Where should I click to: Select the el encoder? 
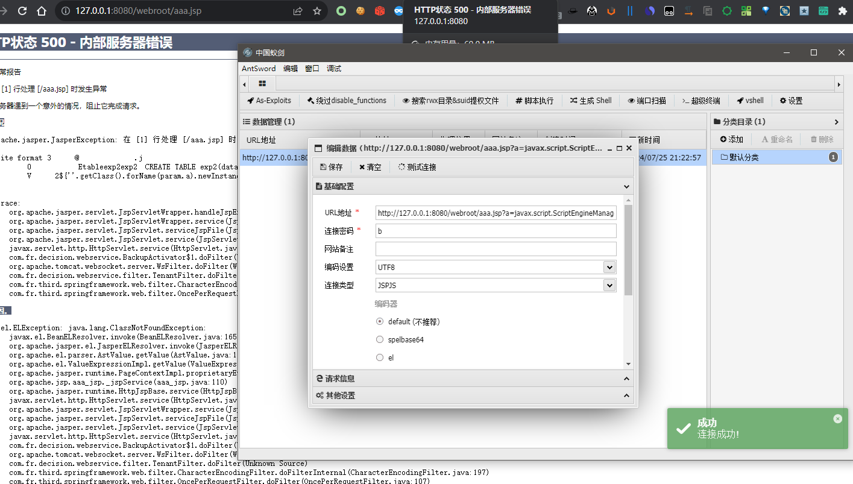pyautogui.click(x=380, y=357)
